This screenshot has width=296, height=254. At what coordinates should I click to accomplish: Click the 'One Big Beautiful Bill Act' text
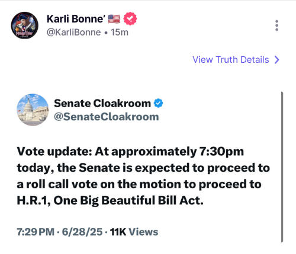(128, 201)
